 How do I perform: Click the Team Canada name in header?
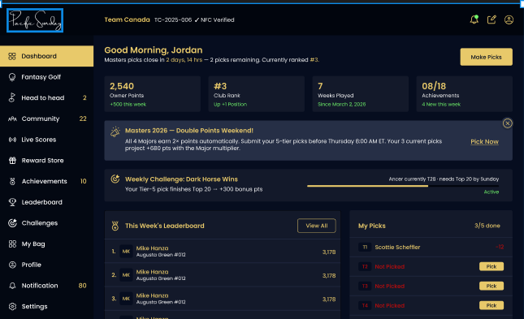[127, 19]
